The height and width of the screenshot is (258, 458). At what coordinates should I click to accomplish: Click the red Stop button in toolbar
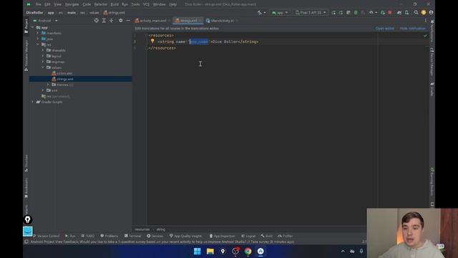tap(390, 13)
